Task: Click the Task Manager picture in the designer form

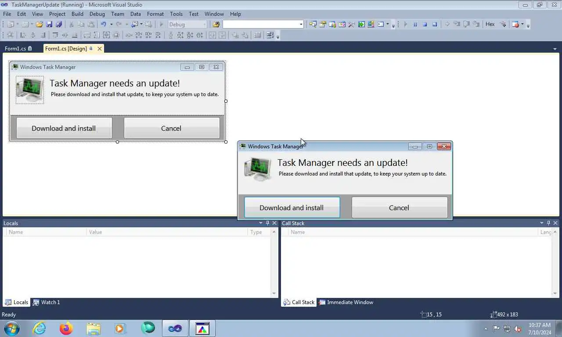Action: tap(30, 90)
